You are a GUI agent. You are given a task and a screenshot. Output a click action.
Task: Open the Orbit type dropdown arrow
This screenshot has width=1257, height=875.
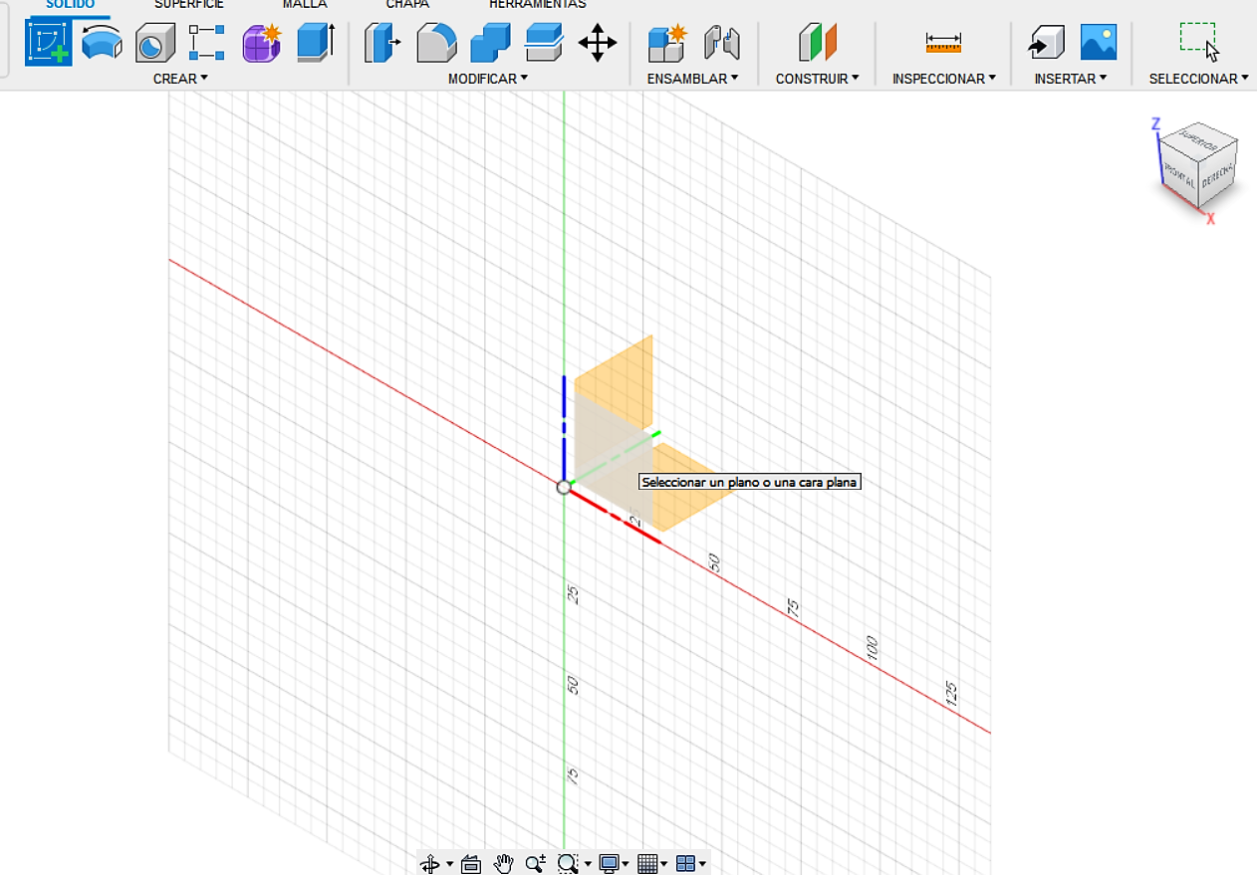click(x=449, y=865)
